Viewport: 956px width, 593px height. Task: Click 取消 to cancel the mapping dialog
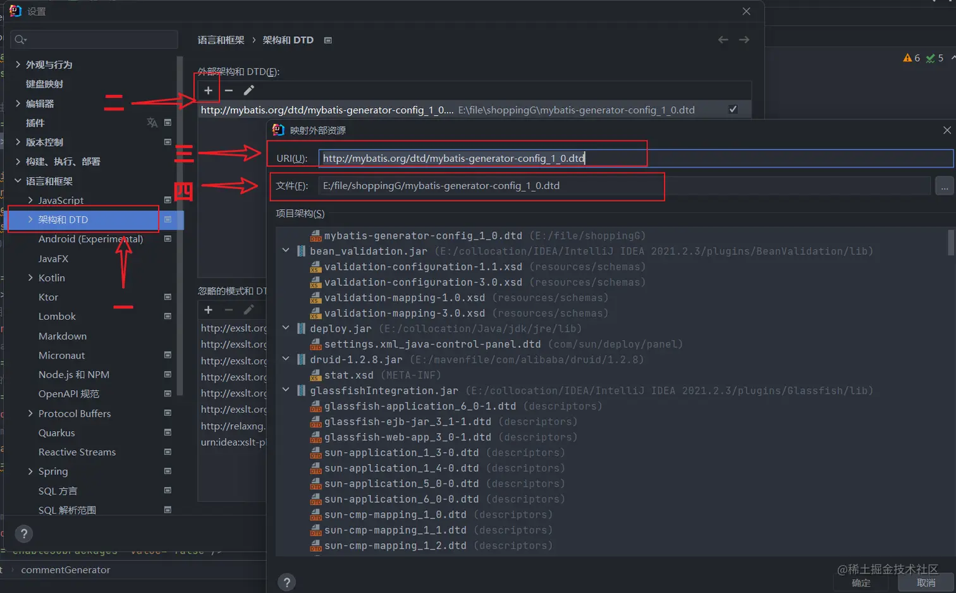[926, 583]
